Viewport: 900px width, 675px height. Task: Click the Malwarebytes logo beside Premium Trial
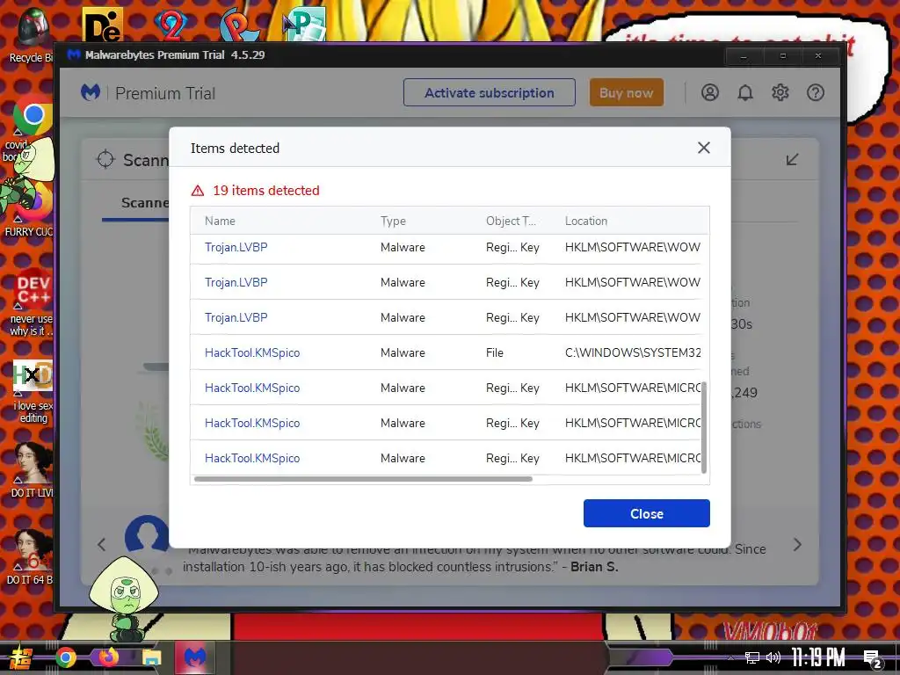(91, 92)
